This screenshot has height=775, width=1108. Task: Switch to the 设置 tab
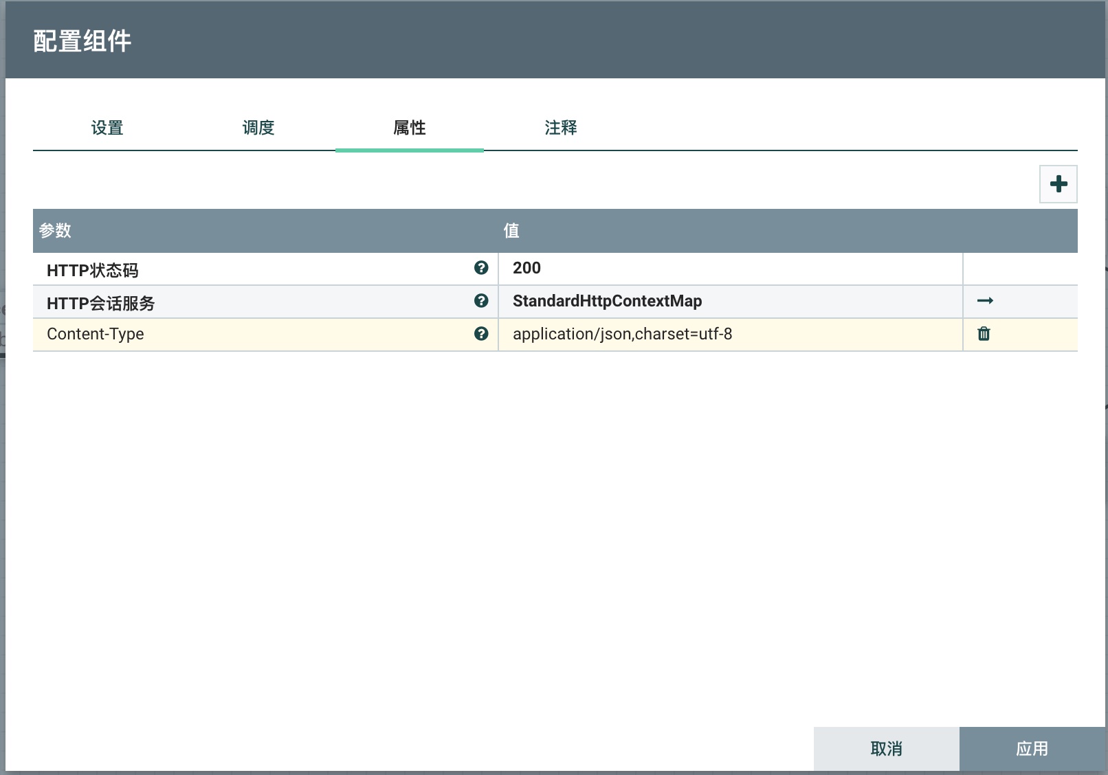pyautogui.click(x=107, y=128)
